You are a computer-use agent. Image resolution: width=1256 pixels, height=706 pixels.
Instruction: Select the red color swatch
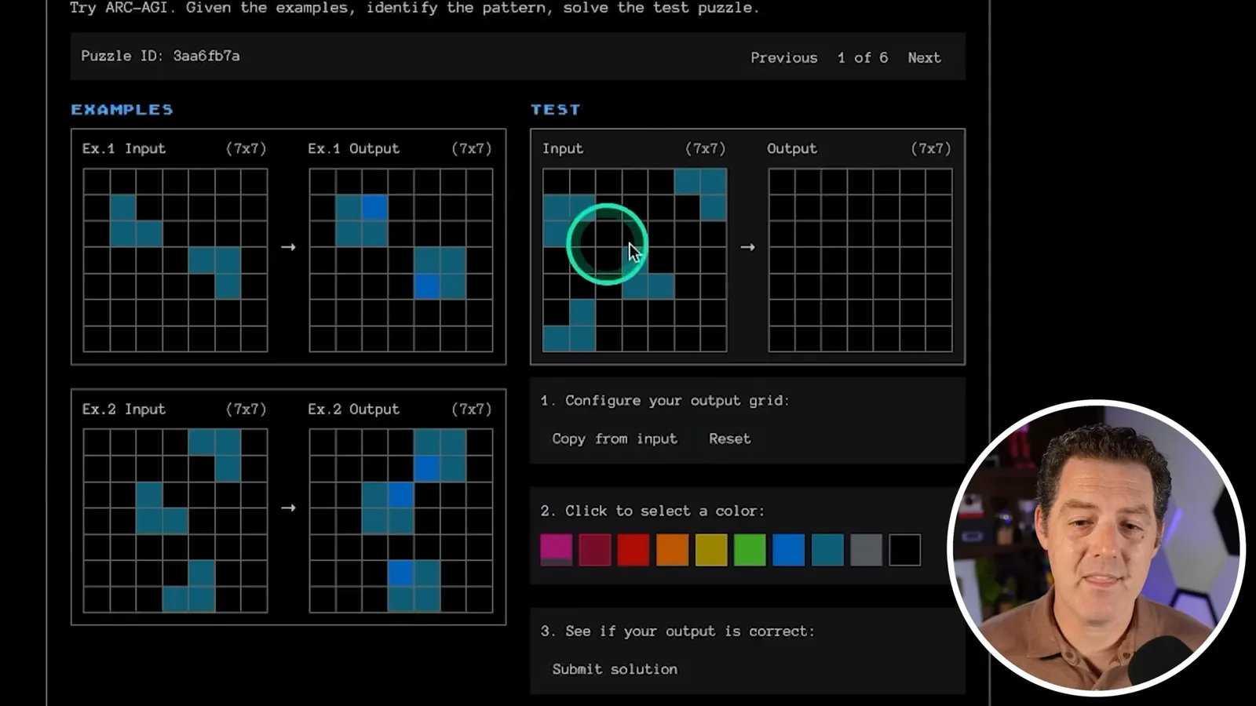pyautogui.click(x=633, y=549)
